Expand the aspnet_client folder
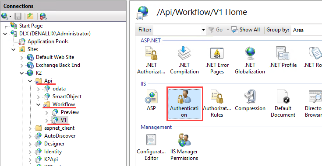Screen dimensions: 322x166 coord(30,128)
